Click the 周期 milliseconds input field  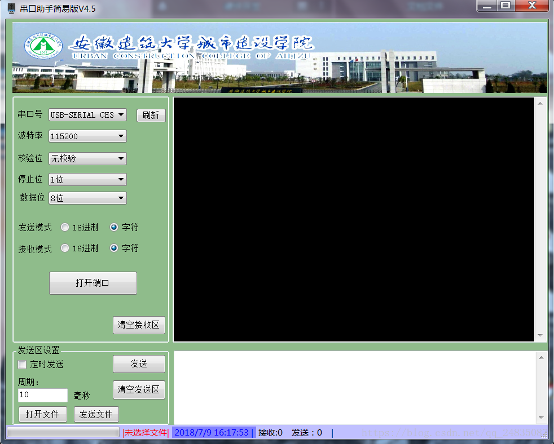pos(43,395)
